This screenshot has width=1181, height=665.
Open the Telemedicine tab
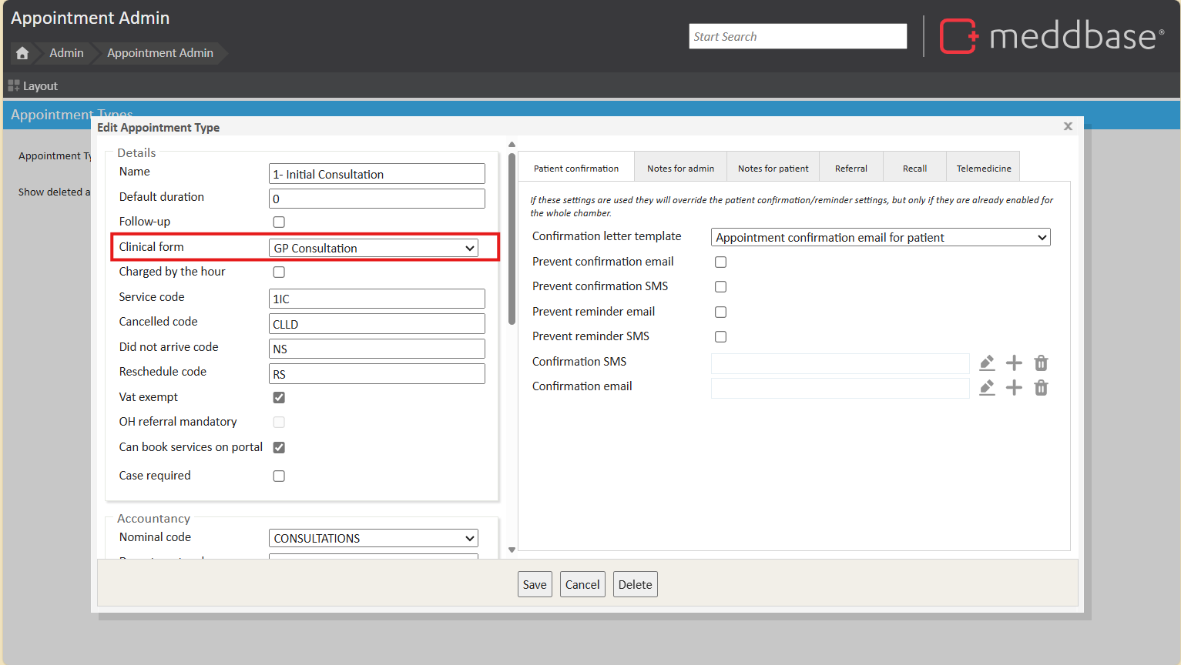tap(983, 169)
